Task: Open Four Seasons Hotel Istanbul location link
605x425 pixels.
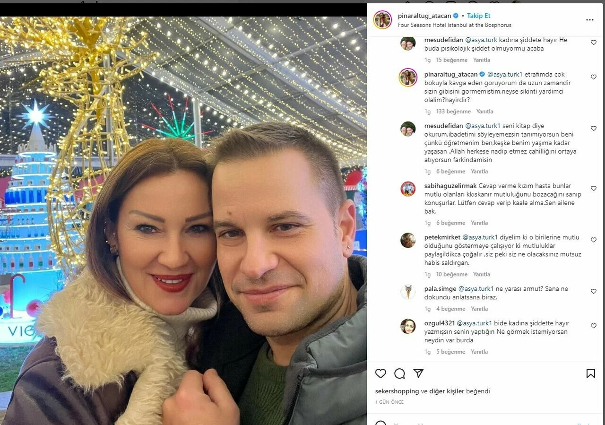Action: (455, 25)
